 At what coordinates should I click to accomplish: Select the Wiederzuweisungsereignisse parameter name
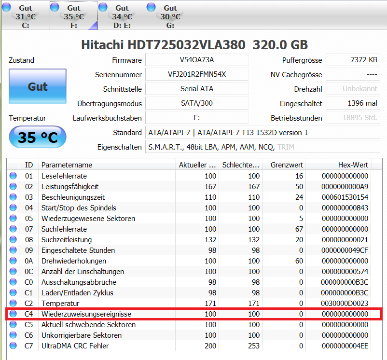click(x=86, y=314)
